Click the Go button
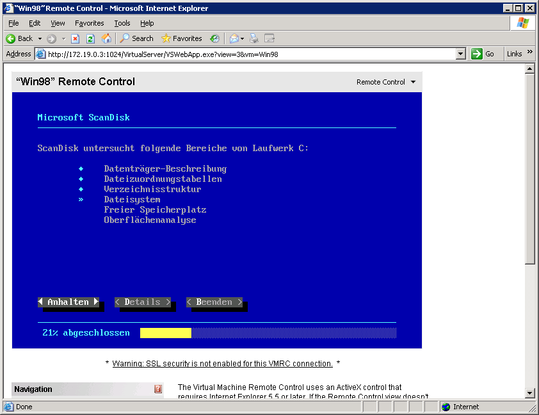Image resolution: width=539 pixels, height=415 pixels. pos(483,54)
